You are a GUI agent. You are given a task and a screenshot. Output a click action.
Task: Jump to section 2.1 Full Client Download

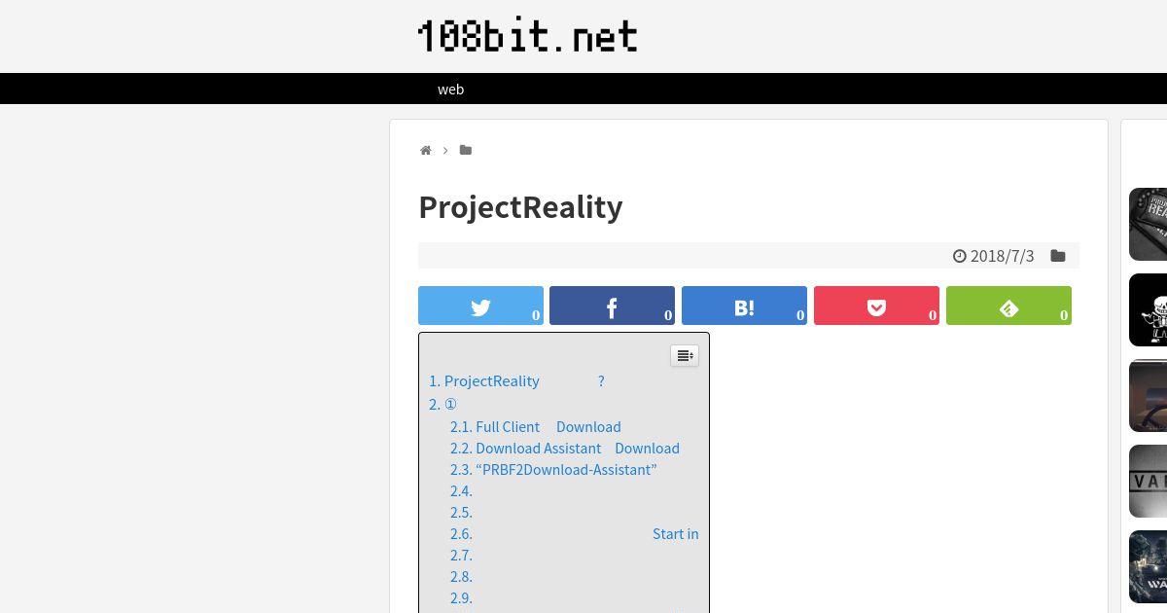535,426
